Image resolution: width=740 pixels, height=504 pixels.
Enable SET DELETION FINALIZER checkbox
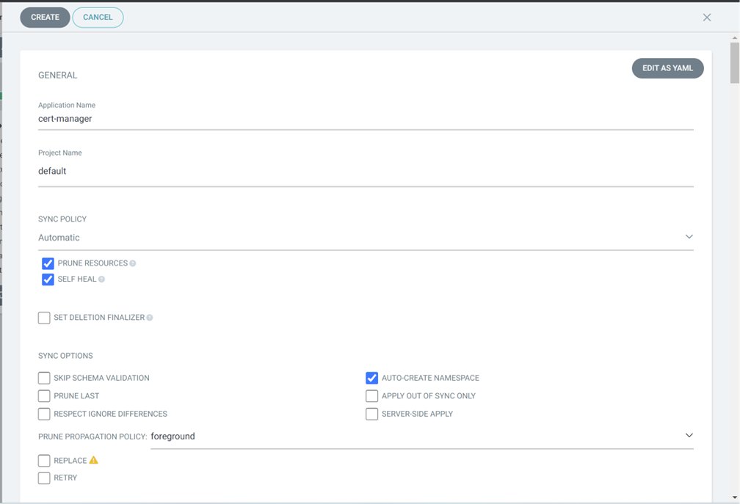point(44,318)
